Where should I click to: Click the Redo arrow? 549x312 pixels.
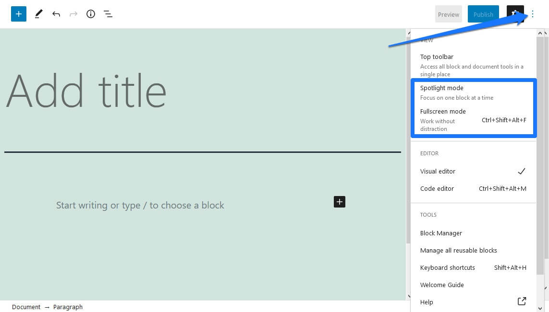73,14
